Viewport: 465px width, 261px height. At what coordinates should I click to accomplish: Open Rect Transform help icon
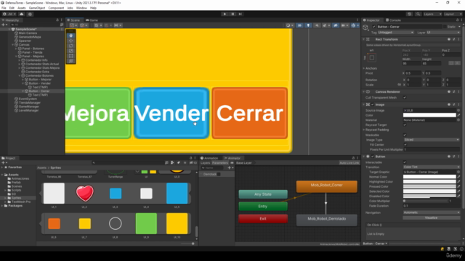coord(449,39)
